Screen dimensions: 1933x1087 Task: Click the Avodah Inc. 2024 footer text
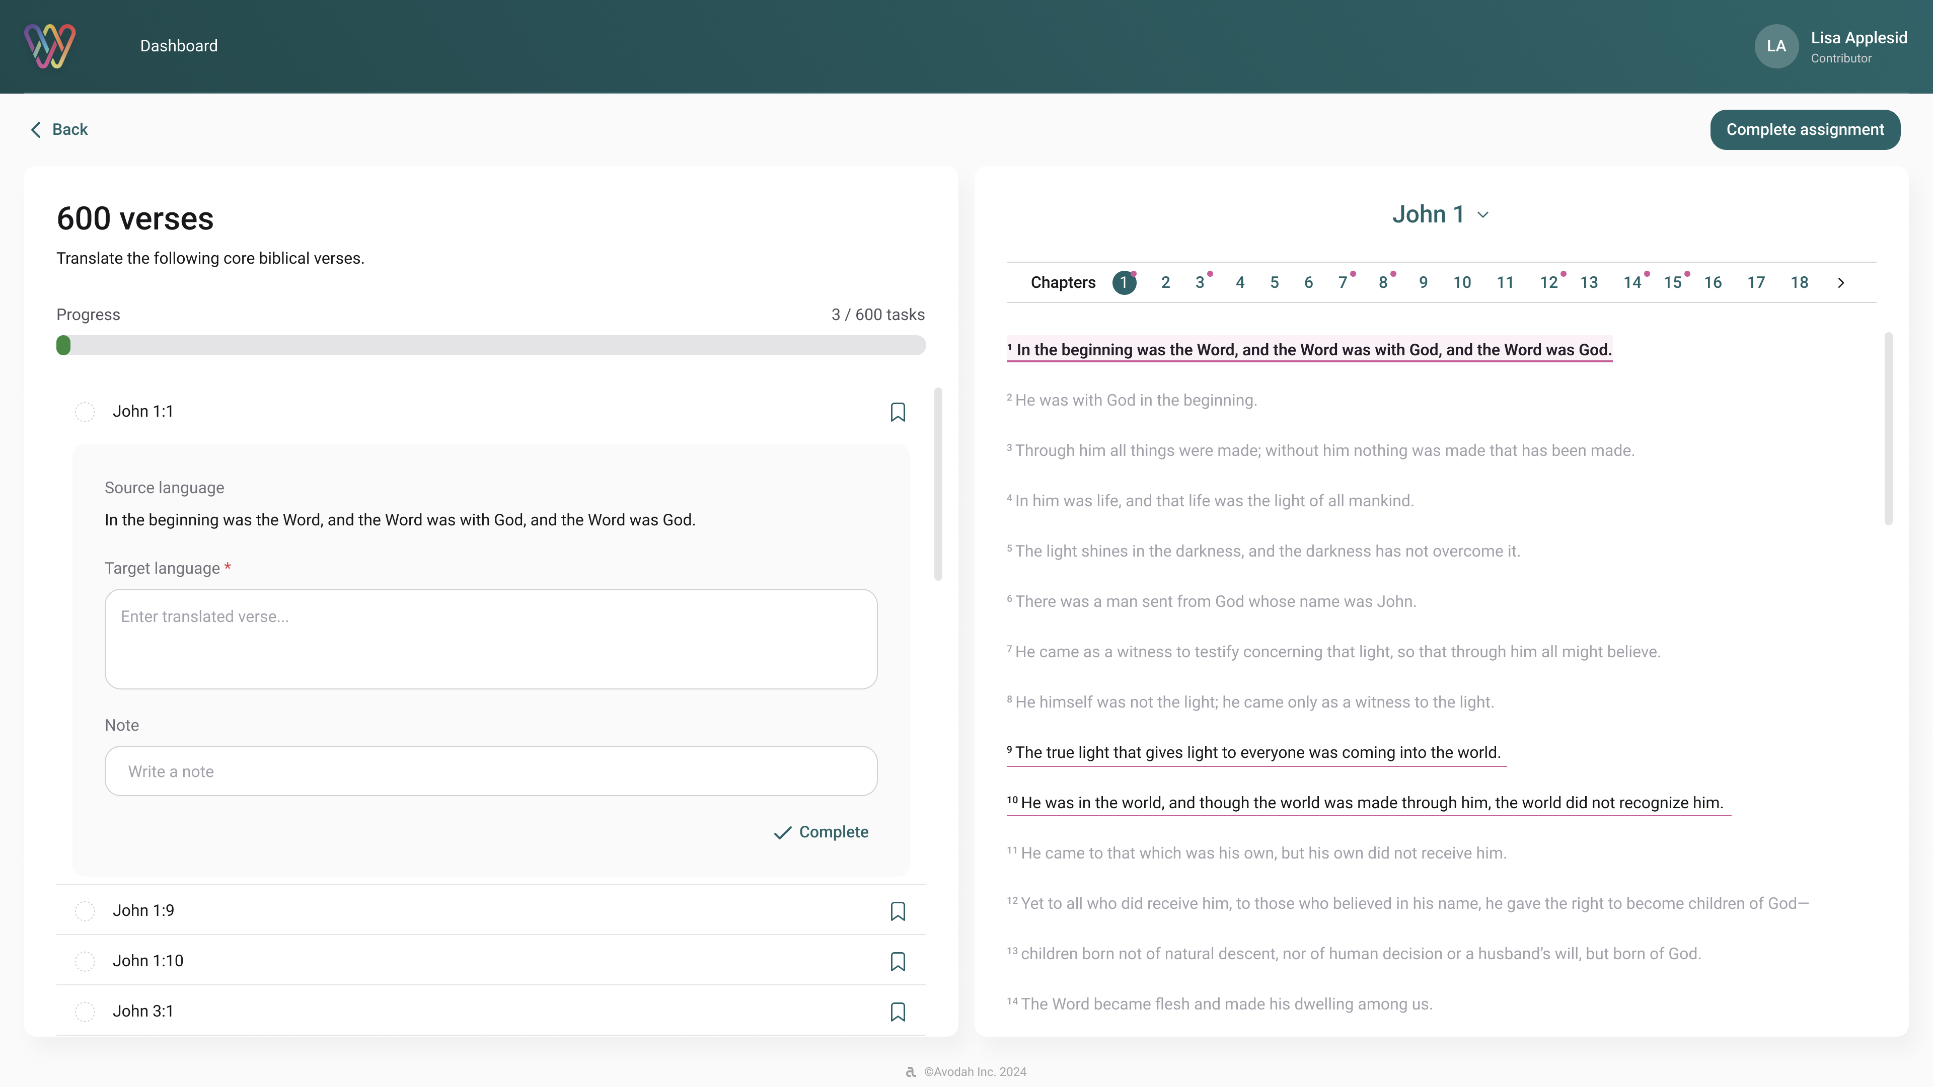(x=975, y=1072)
